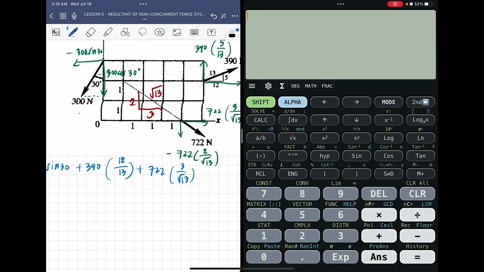The width and height of the screenshot is (484, 272).
Task: Tap the Ln key
Action: pyautogui.click(x=420, y=138)
